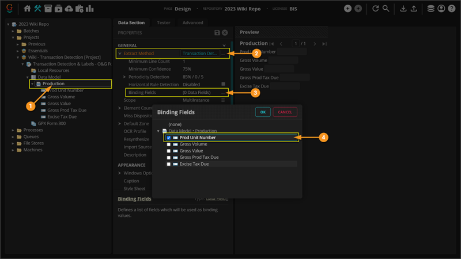
Task: Collapse the Projects folder
Action: point(13,37)
